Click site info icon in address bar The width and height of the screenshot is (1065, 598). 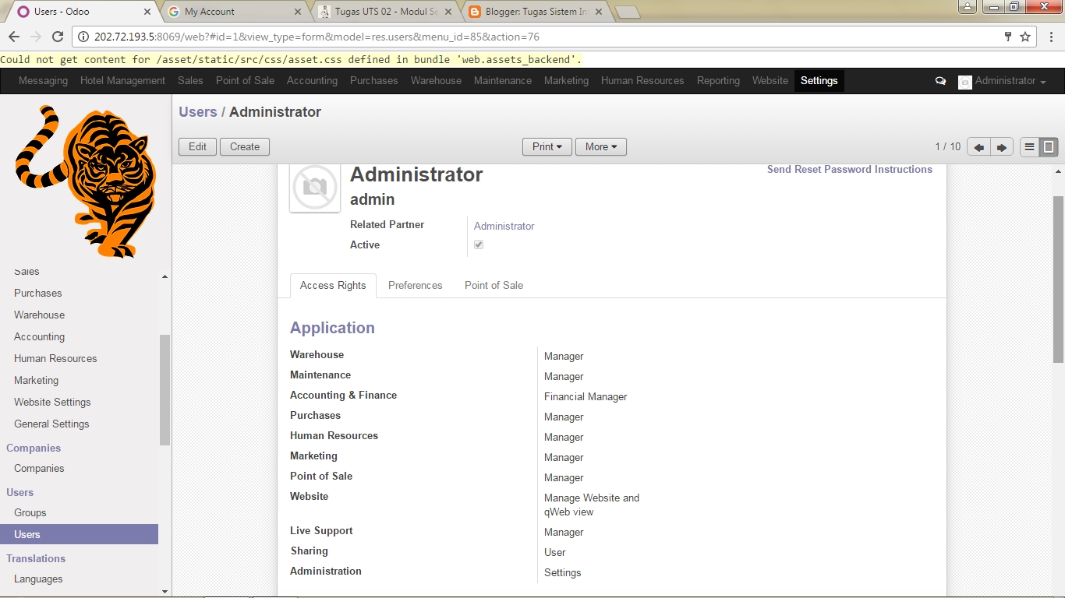click(83, 37)
